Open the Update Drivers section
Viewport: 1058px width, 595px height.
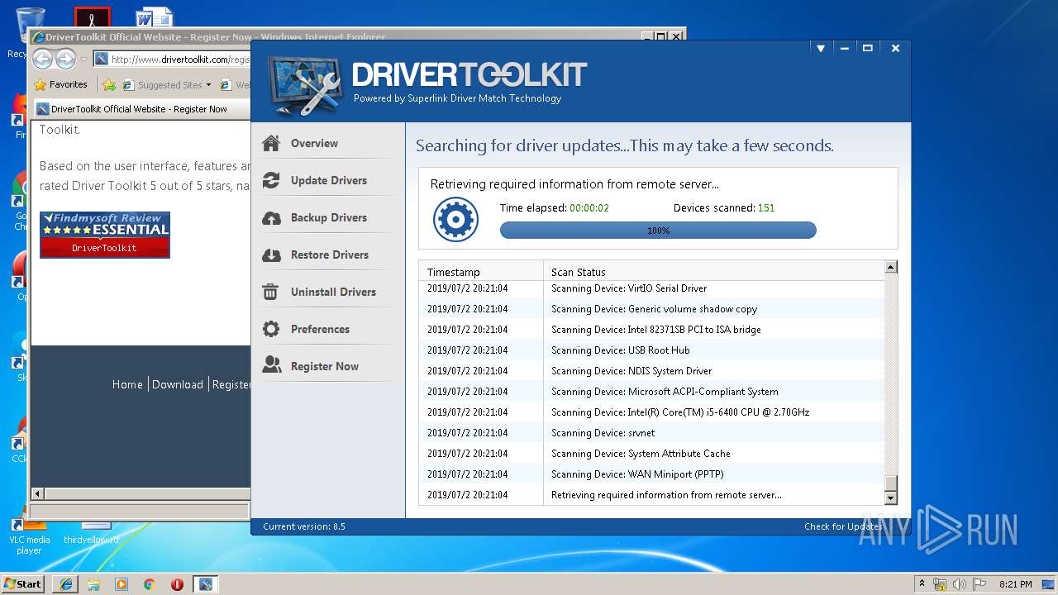coord(329,180)
